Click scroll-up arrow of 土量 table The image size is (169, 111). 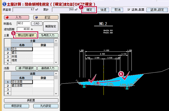56,41
